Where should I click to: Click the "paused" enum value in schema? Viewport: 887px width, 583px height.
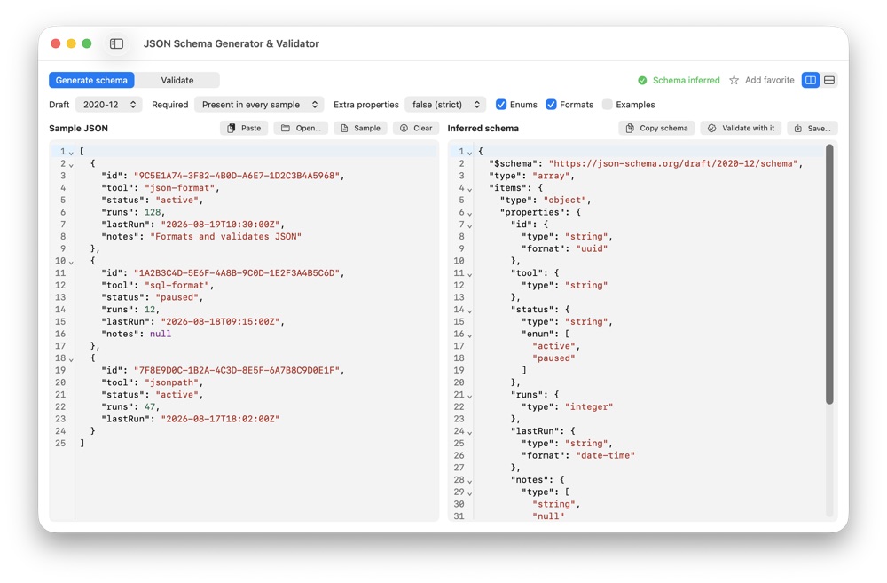553,358
